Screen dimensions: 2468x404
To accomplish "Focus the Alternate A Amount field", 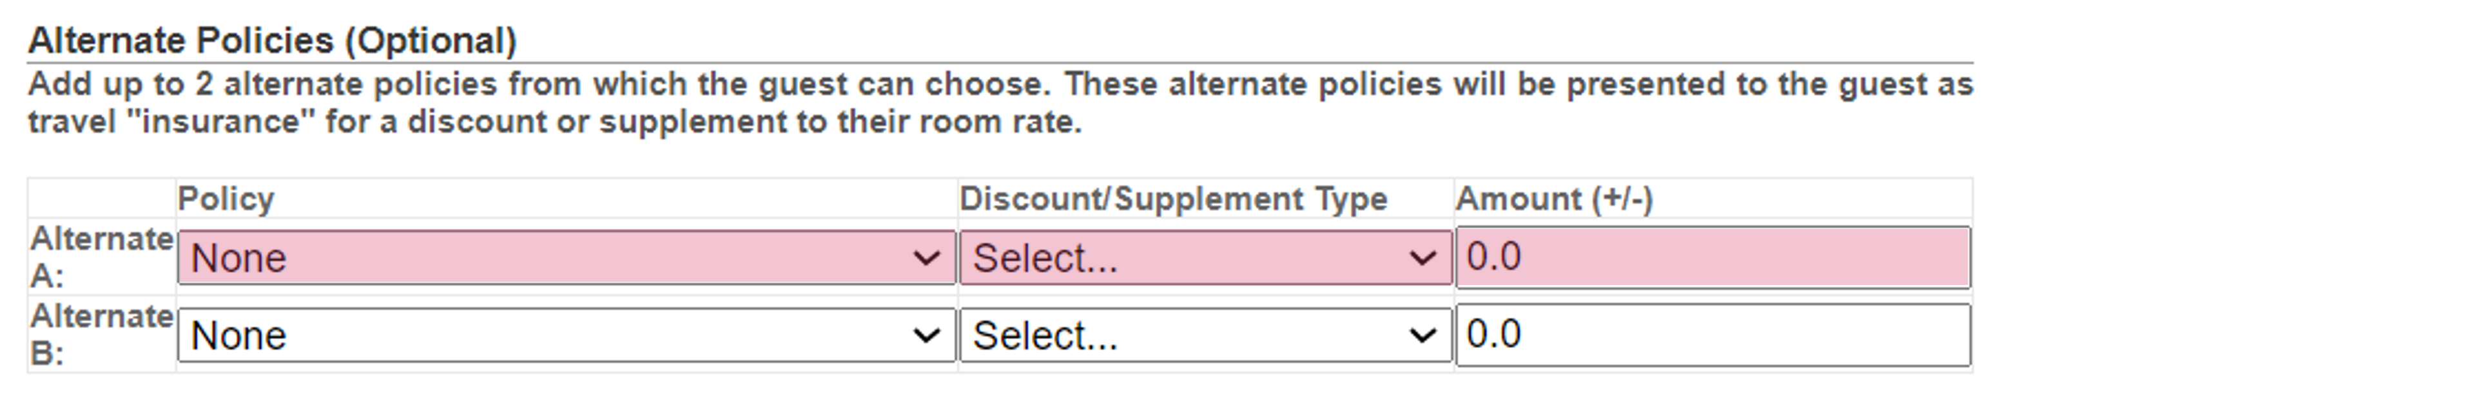I will point(1713,257).
